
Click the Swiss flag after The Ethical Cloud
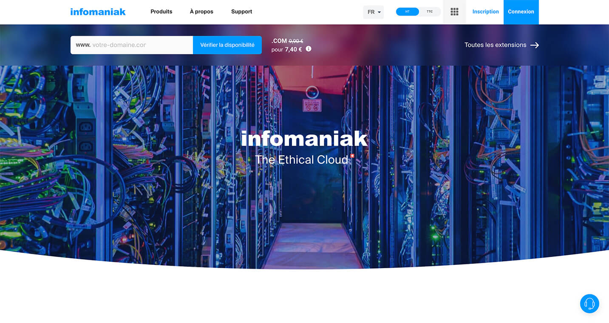pyautogui.click(x=353, y=156)
